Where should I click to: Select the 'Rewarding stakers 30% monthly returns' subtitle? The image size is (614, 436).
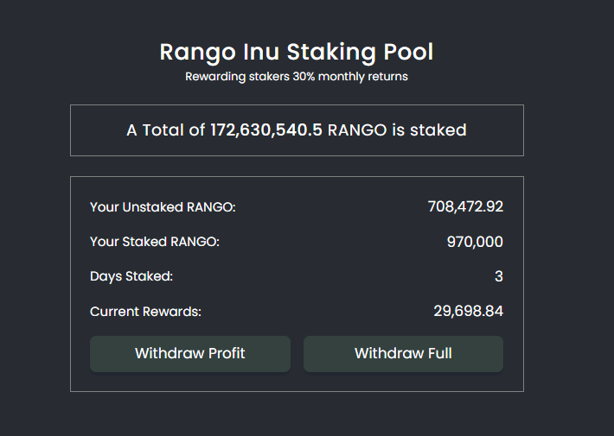[x=297, y=77]
